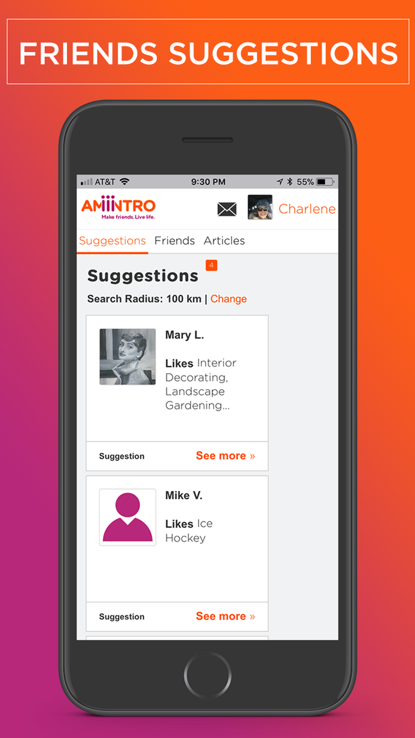See more about Mary L.
Screen dimensions: 415x738
225,456
